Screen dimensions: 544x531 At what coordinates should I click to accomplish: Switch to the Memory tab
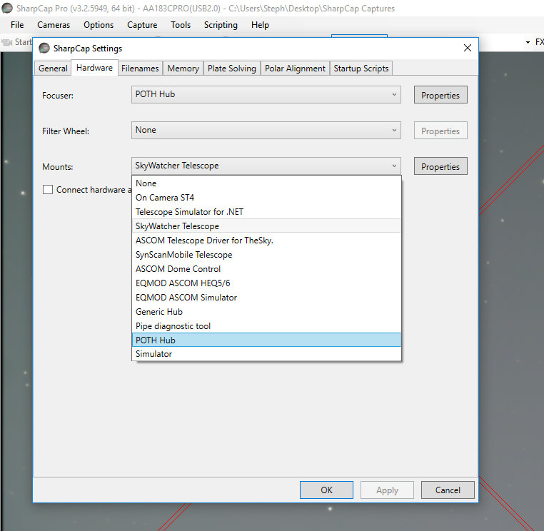coord(183,69)
